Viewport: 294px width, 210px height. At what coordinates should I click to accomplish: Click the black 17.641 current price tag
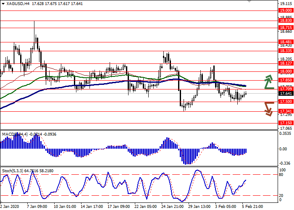(x=286, y=94)
